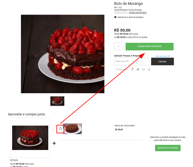Share product via WhatsApp icon
This screenshot has width=193, height=167.
coord(144,70)
